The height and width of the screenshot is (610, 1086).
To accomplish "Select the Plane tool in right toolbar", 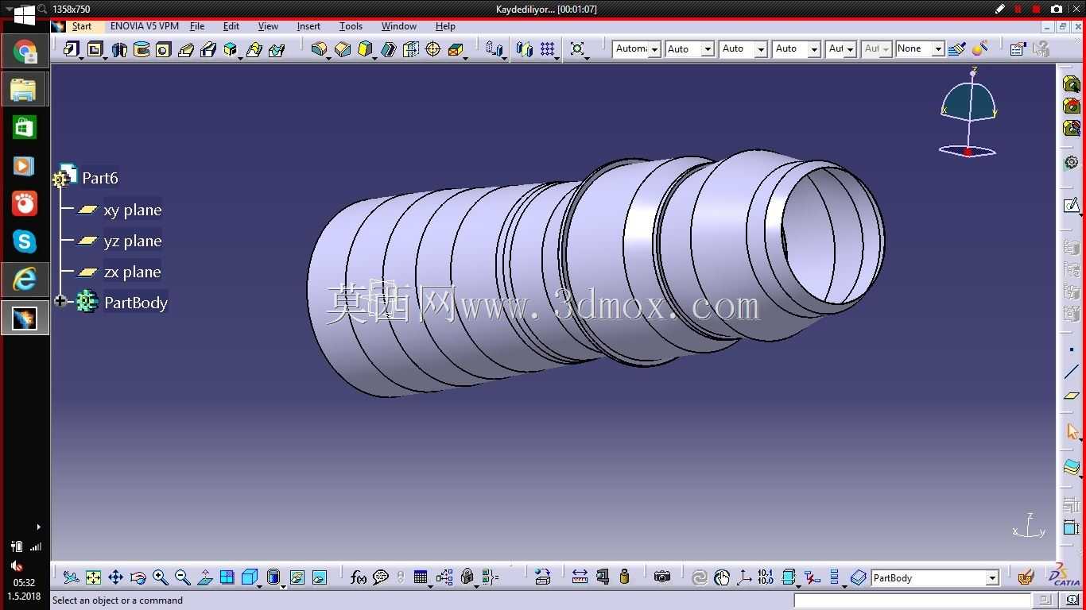I will tap(1072, 395).
